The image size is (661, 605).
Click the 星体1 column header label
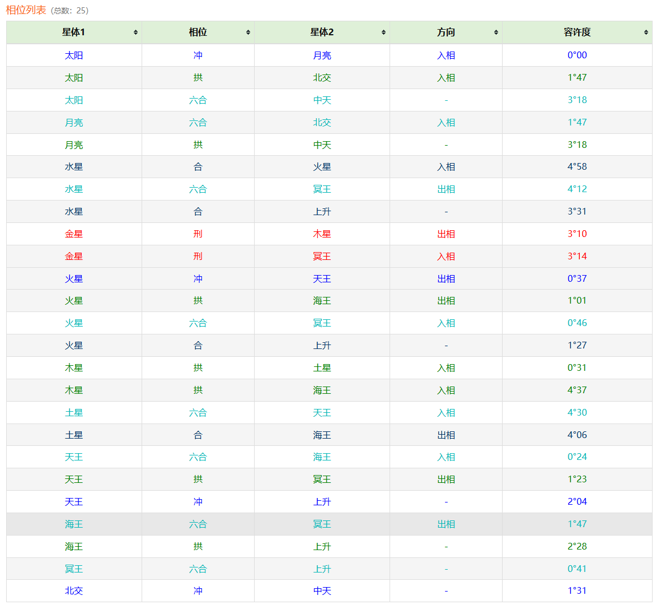pos(73,32)
